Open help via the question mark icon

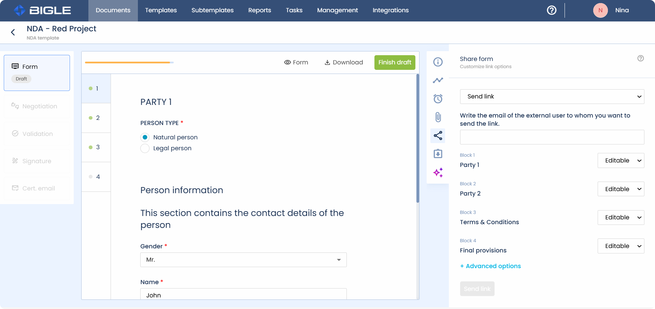551,10
